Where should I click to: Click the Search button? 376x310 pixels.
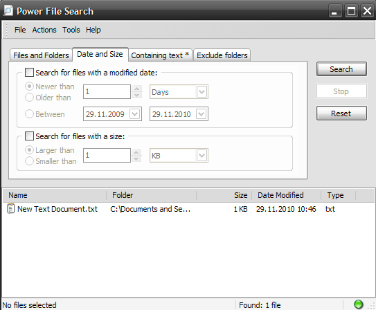point(341,69)
